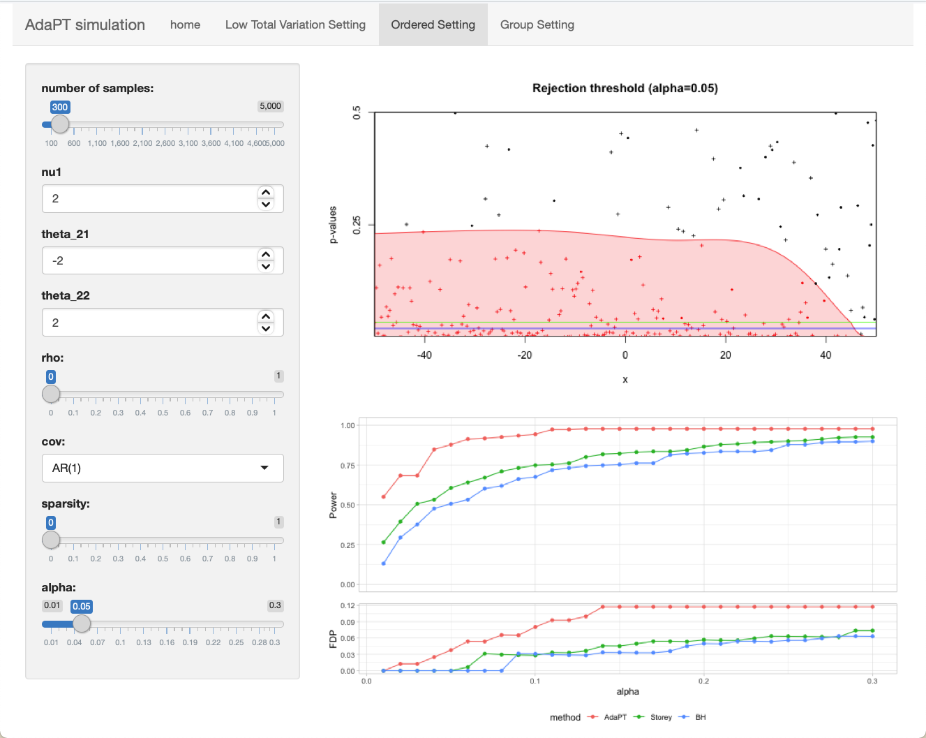The height and width of the screenshot is (738, 926).
Task: Select the Ordered Setting tab
Action: pos(433,24)
